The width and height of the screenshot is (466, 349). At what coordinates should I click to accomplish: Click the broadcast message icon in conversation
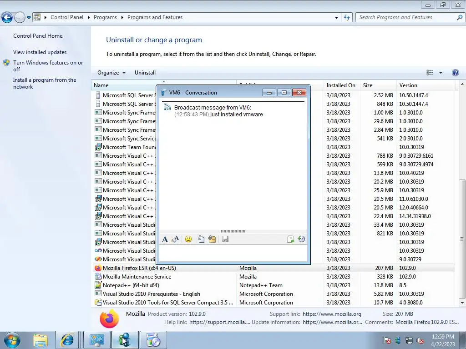(x=167, y=107)
